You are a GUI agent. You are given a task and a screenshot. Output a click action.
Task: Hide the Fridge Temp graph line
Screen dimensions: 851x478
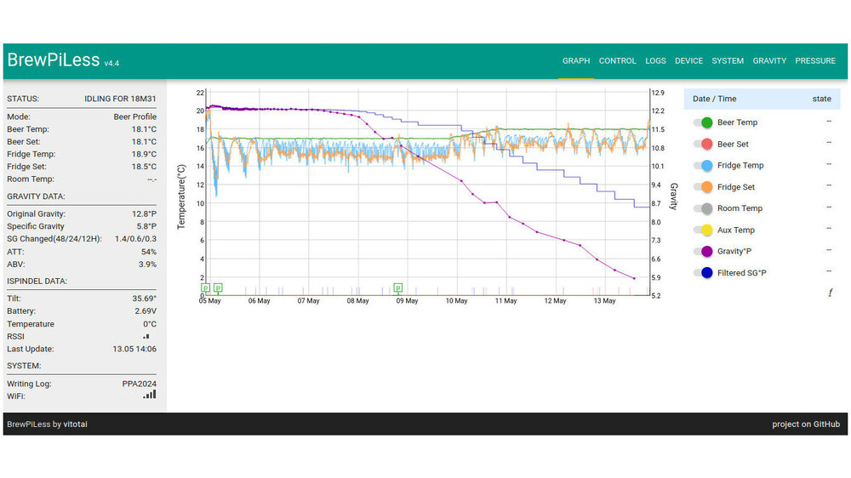click(703, 166)
